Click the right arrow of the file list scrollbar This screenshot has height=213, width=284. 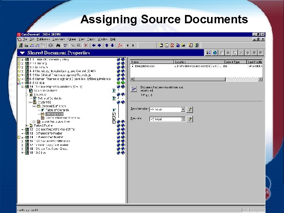coord(260,79)
